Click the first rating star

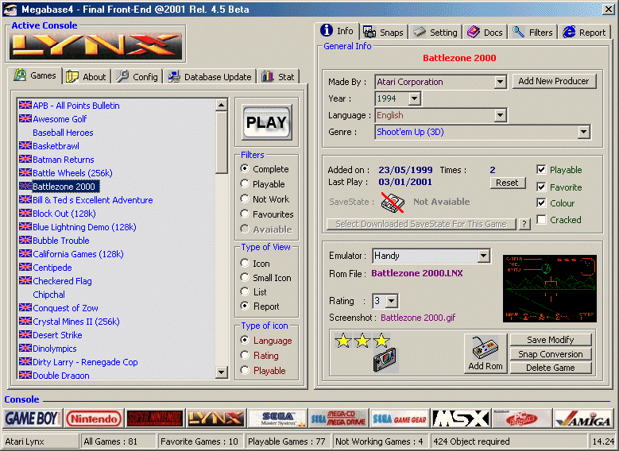coord(343,340)
